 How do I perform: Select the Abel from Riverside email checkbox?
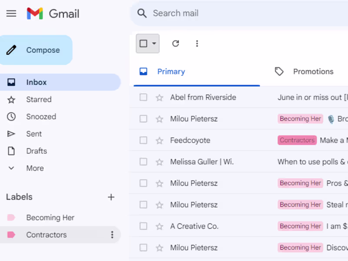click(x=144, y=97)
